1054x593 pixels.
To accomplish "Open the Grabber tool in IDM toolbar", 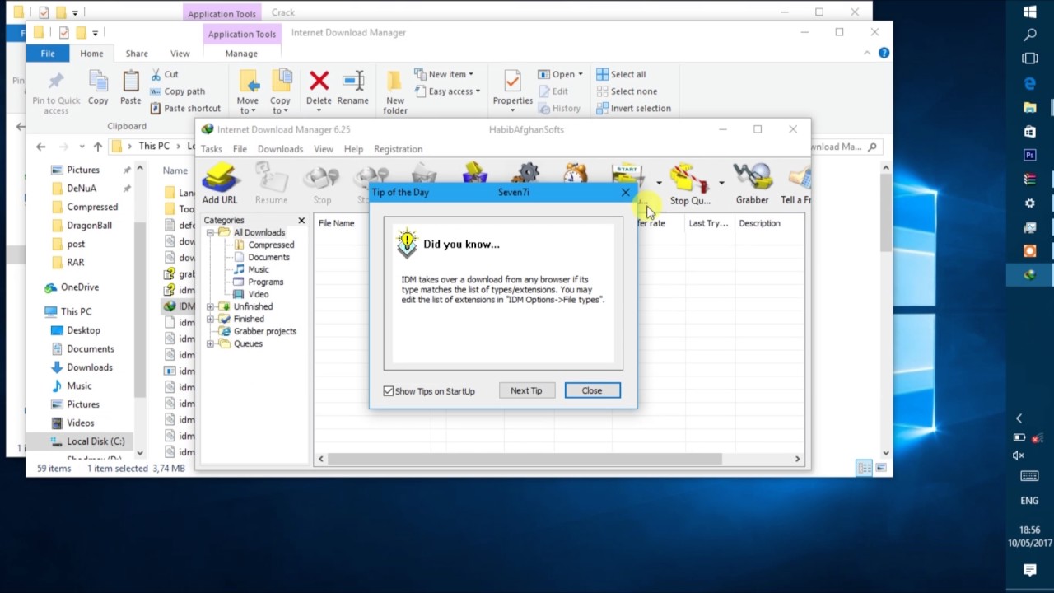I will point(752,184).
